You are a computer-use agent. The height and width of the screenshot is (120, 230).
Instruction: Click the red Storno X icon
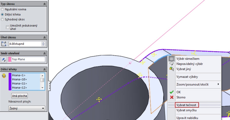click(x=172, y=97)
